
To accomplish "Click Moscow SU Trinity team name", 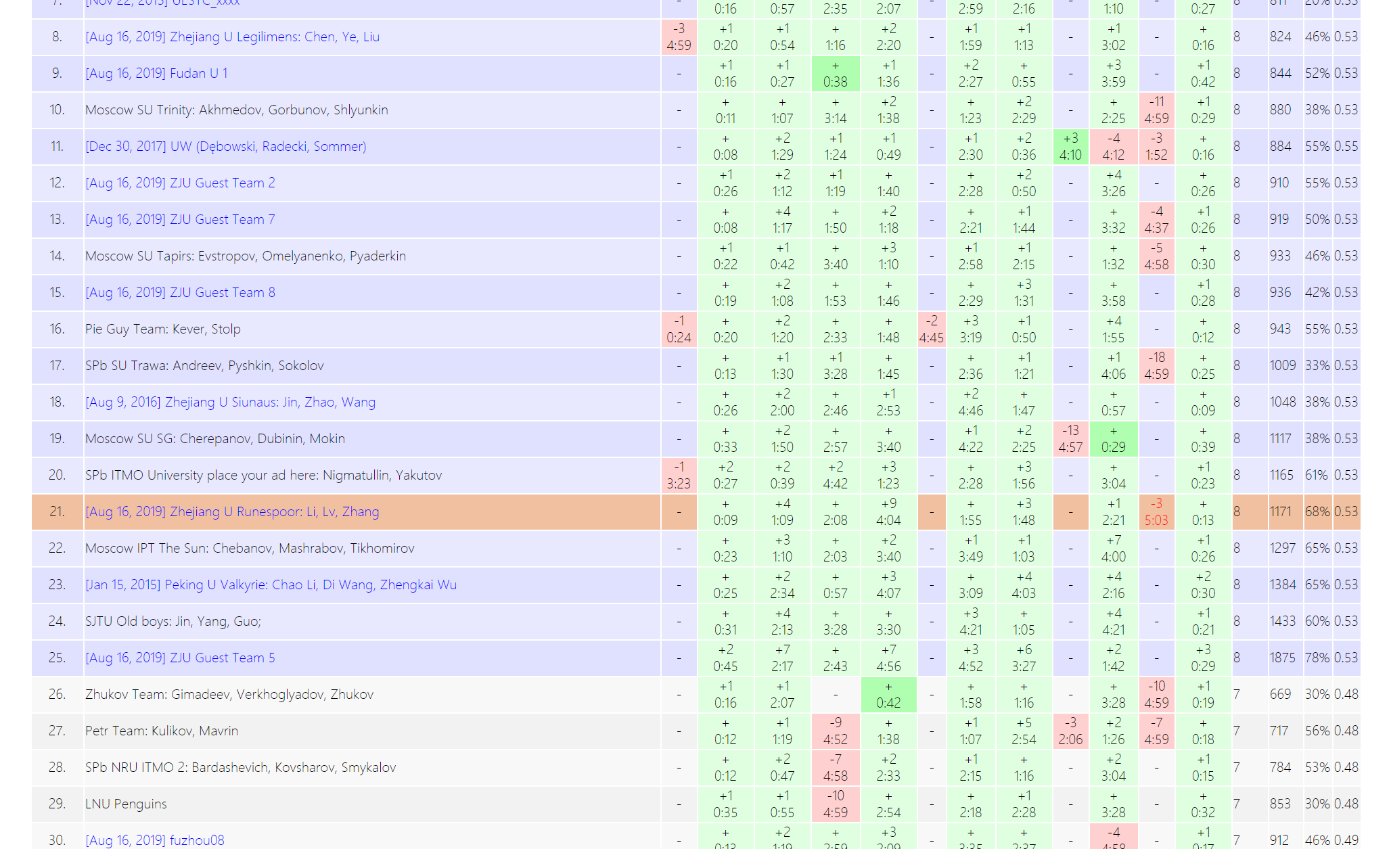I will tap(236, 110).
